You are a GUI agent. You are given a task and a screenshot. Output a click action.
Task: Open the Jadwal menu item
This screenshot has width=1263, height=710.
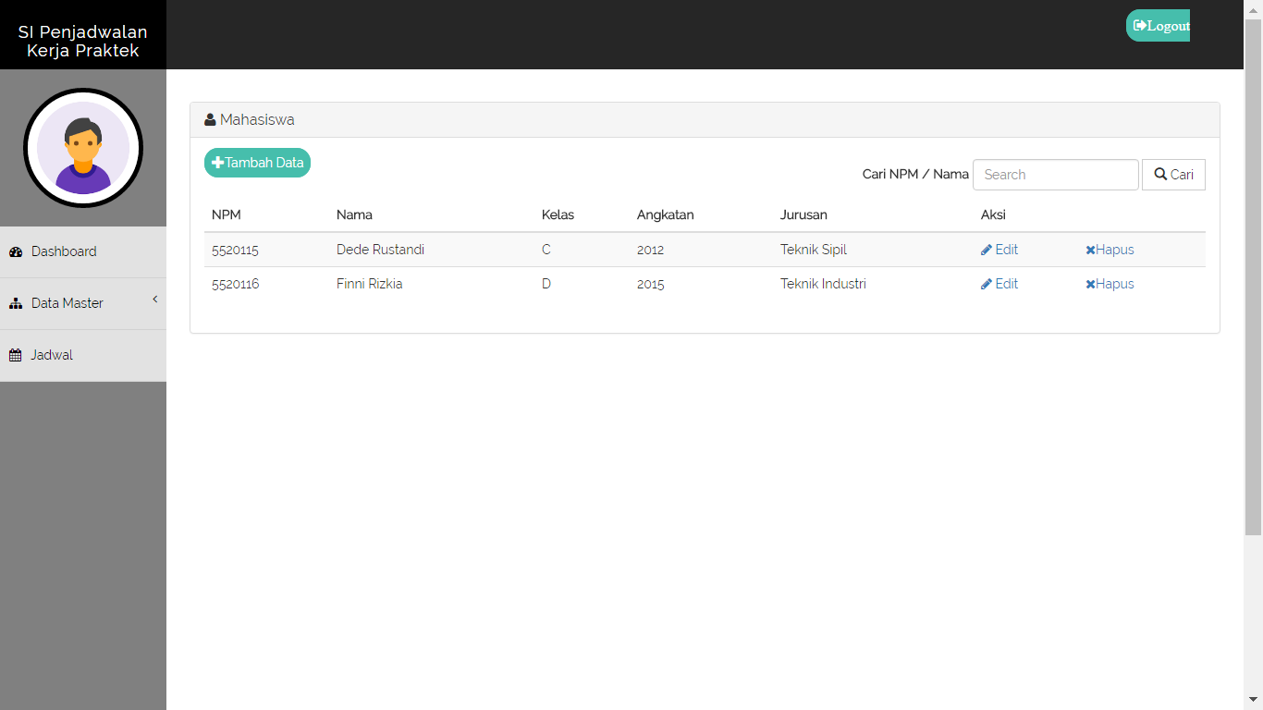pyautogui.click(x=52, y=355)
